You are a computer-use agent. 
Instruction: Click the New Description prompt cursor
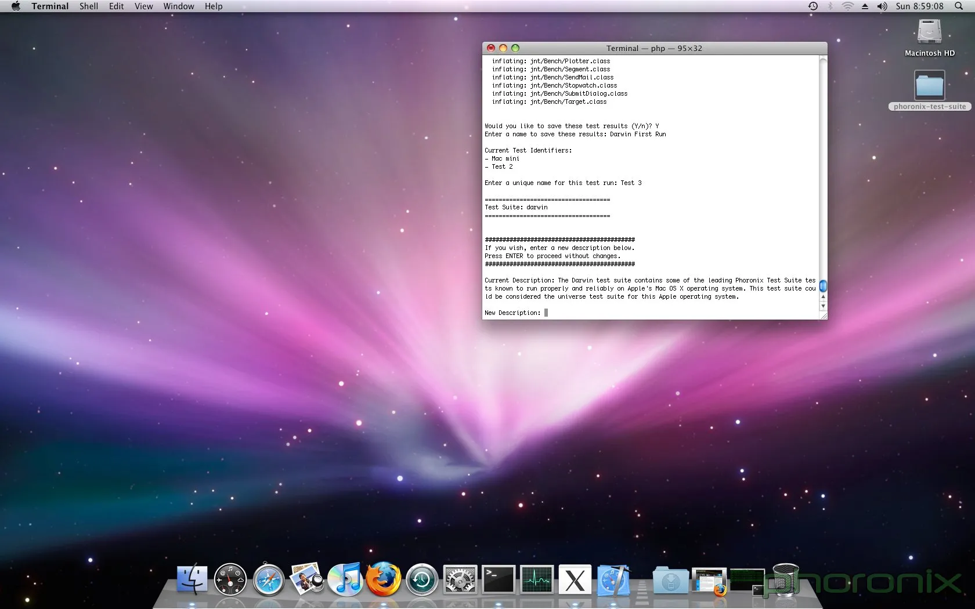click(x=546, y=313)
